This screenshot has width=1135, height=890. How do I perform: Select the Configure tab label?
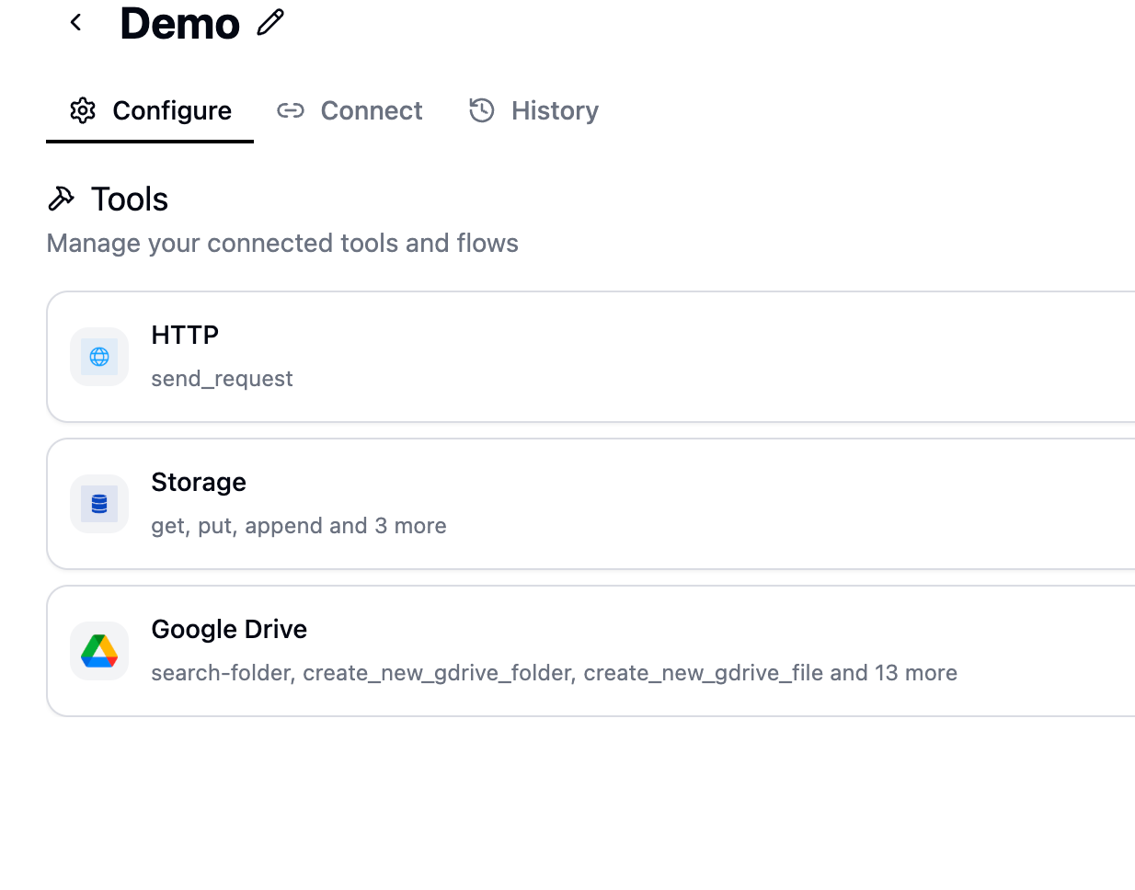tap(171, 110)
